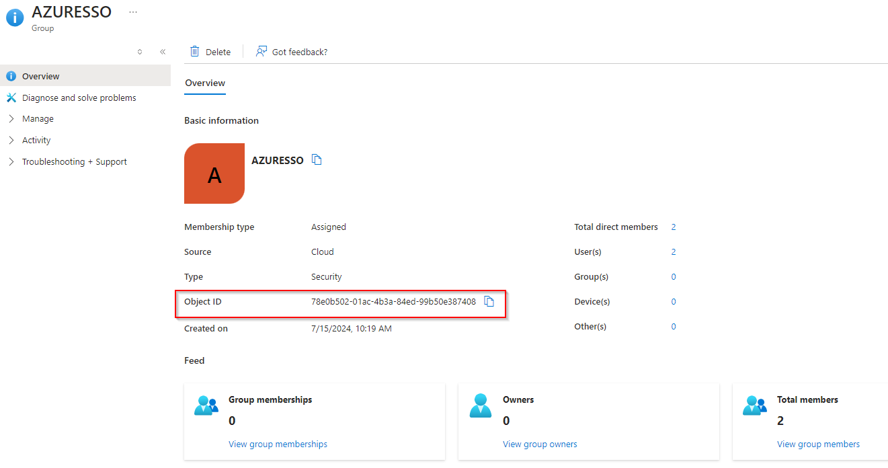Click the Owners card title
The width and height of the screenshot is (888, 468).
pos(518,399)
